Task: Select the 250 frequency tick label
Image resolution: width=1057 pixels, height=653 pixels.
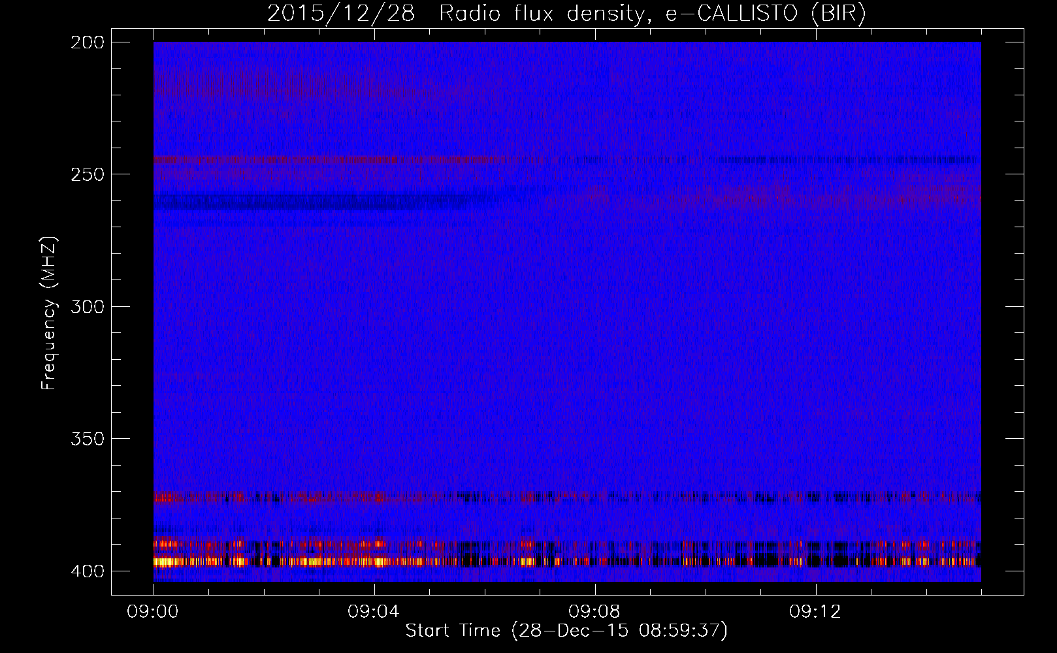Action: click(x=87, y=174)
